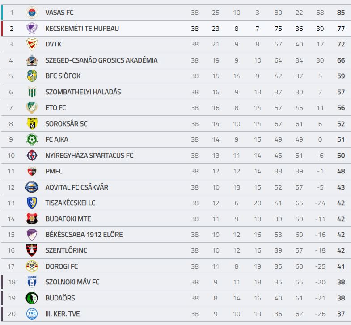Open the Szeged-Csanád Grosics Akadémia team link

[x=101, y=60]
